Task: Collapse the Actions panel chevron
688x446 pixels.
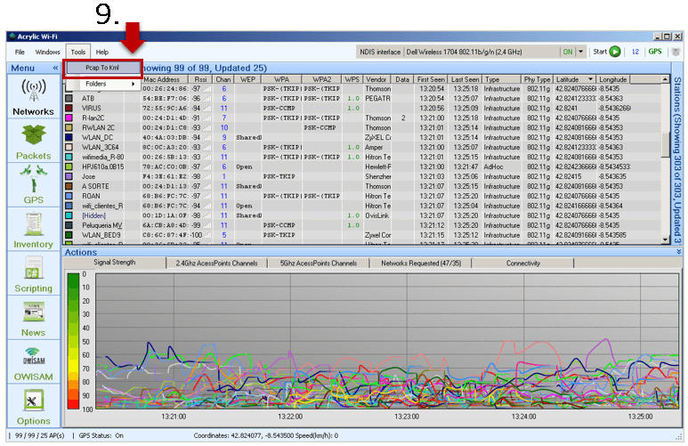Action: [679, 252]
